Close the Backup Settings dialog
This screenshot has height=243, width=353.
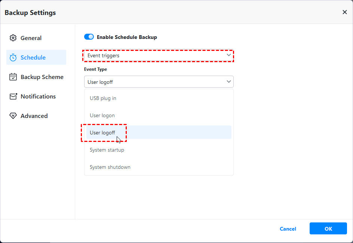[x=345, y=12]
